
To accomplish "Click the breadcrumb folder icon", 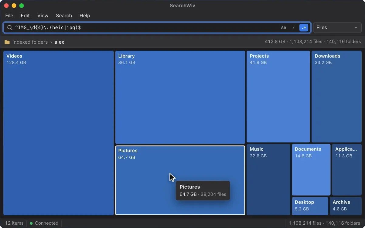I will click(7, 42).
